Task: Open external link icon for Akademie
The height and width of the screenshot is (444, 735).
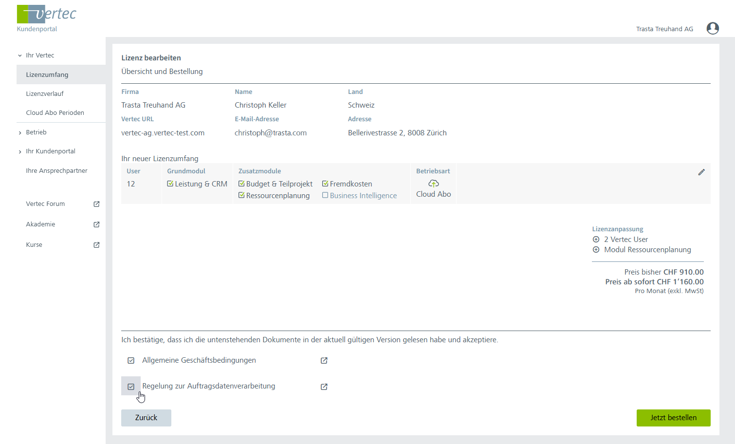Action: coord(96,224)
